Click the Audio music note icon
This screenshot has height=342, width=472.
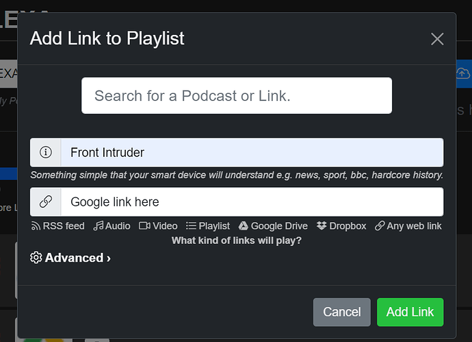click(x=99, y=225)
